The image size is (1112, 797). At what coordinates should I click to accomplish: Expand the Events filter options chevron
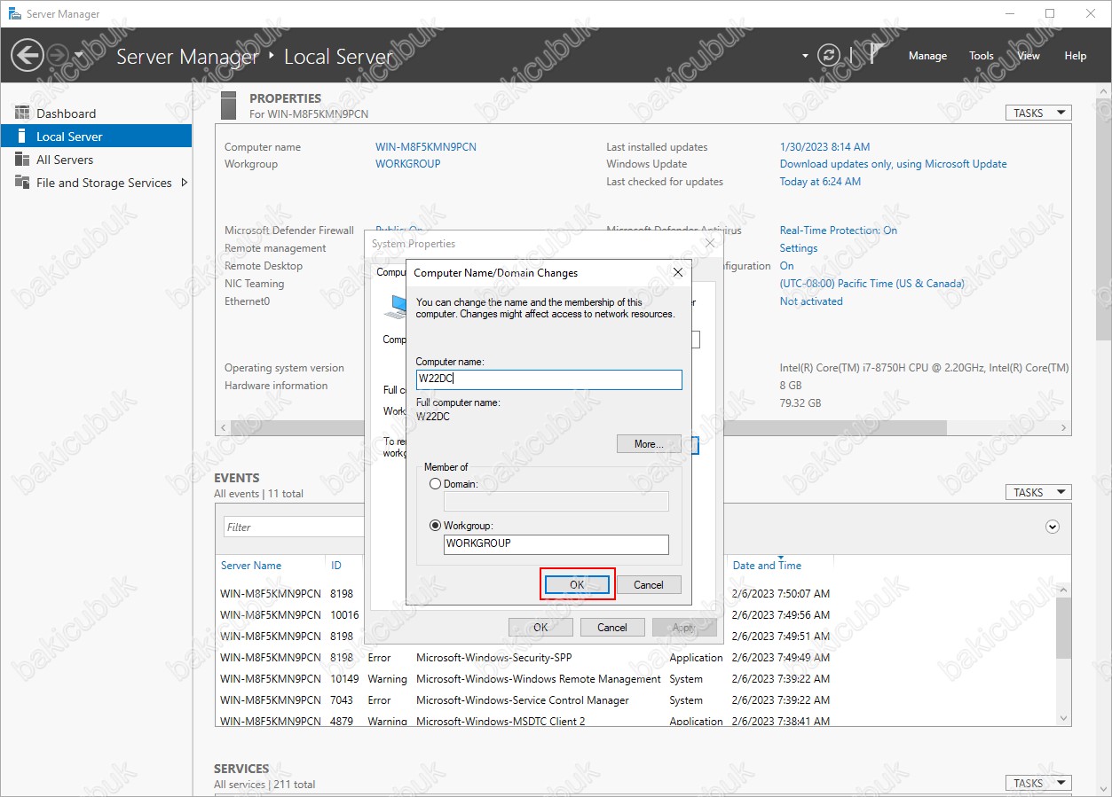tap(1053, 527)
